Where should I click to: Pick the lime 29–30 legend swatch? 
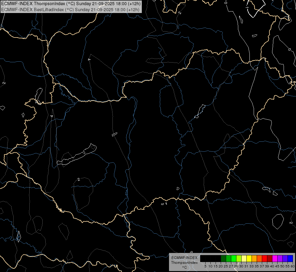pos(239,258)
